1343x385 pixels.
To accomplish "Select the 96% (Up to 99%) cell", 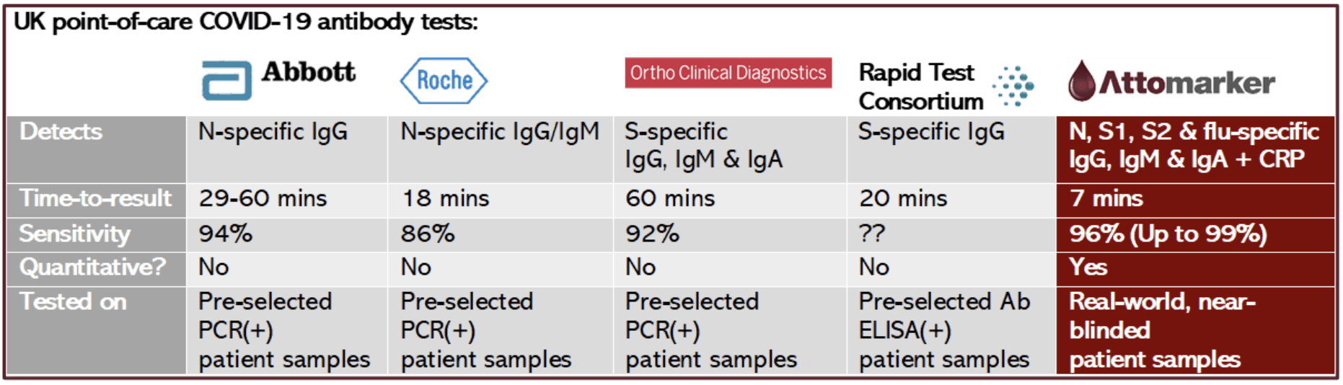I will point(1195,234).
